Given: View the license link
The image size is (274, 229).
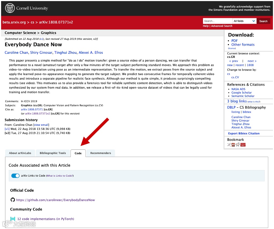Looking at the screenshot, I should click(232, 48).
